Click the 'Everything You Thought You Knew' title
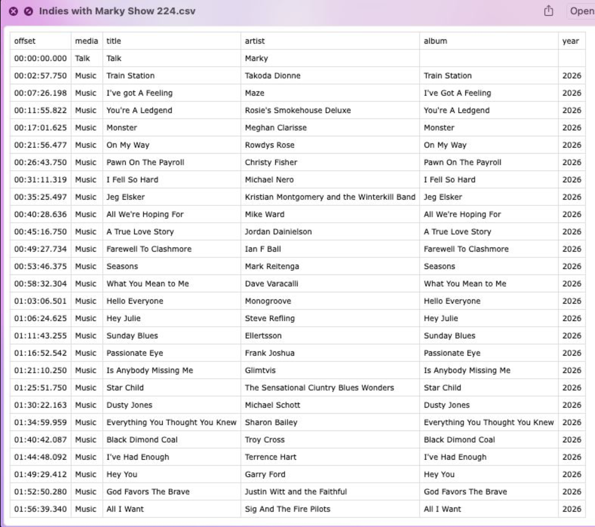Viewport: 595px width, 527px height. coord(171,422)
